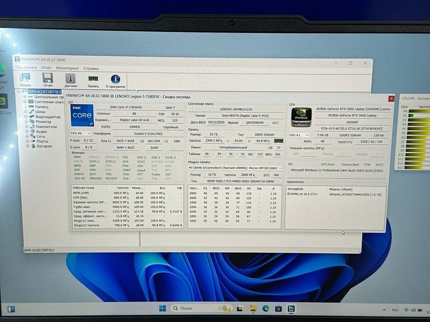Image resolution: width=430 pixels, height=322 pixels.
Task: Launch Microsoft Edge from the taskbar
Action: [265, 309]
